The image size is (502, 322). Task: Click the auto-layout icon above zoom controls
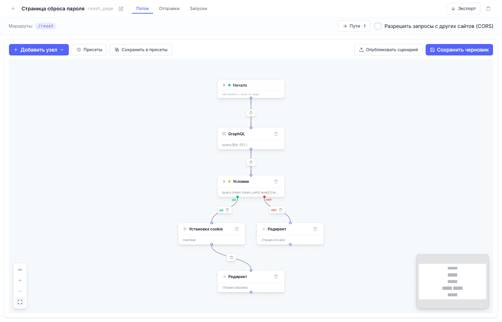tap(20, 270)
